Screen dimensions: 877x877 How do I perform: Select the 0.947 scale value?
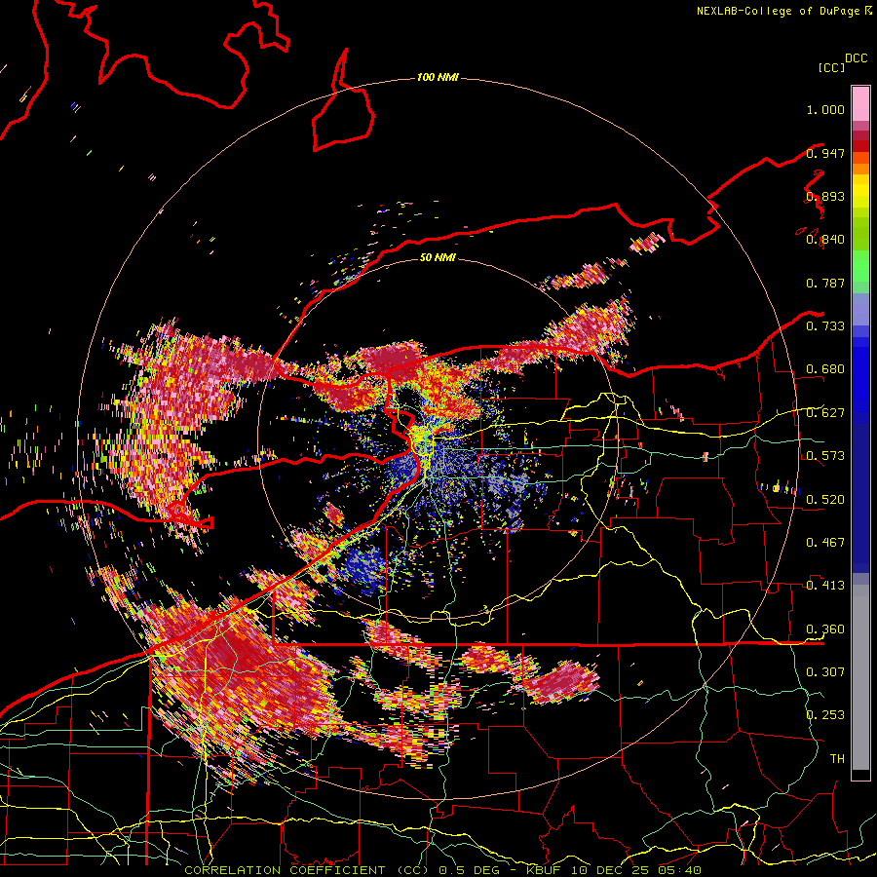pyautogui.click(x=825, y=153)
